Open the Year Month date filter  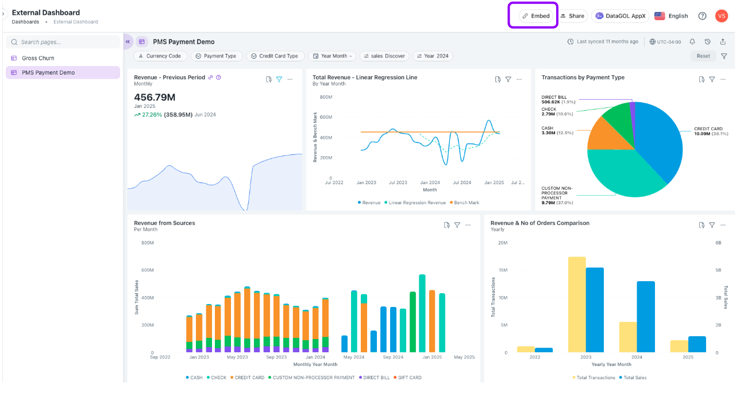click(x=332, y=56)
